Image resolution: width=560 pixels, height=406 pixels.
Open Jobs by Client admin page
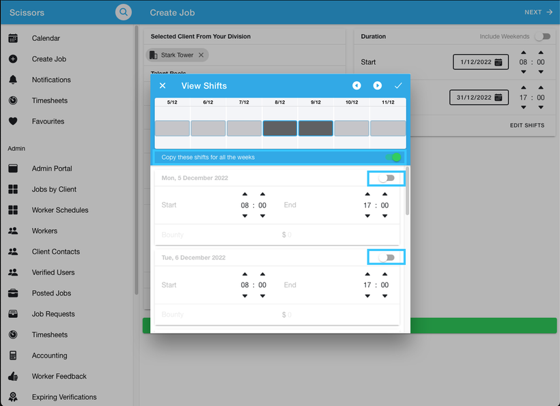tap(54, 189)
